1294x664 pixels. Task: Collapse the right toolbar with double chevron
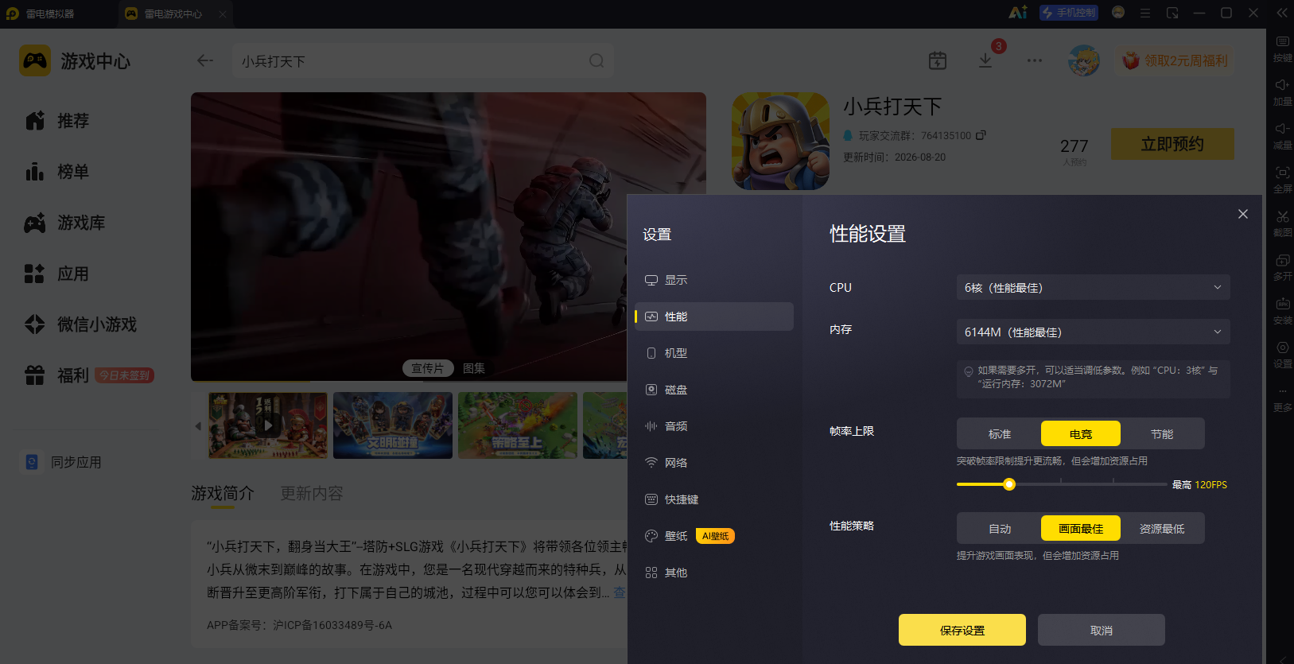coord(1282,13)
